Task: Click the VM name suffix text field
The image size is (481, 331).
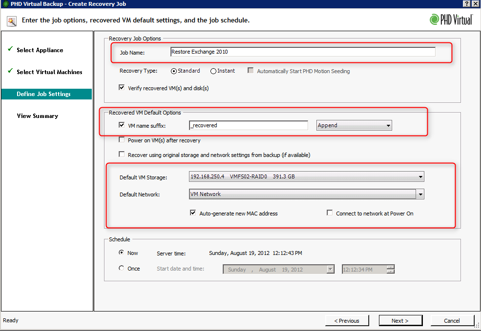Action: pos(249,125)
